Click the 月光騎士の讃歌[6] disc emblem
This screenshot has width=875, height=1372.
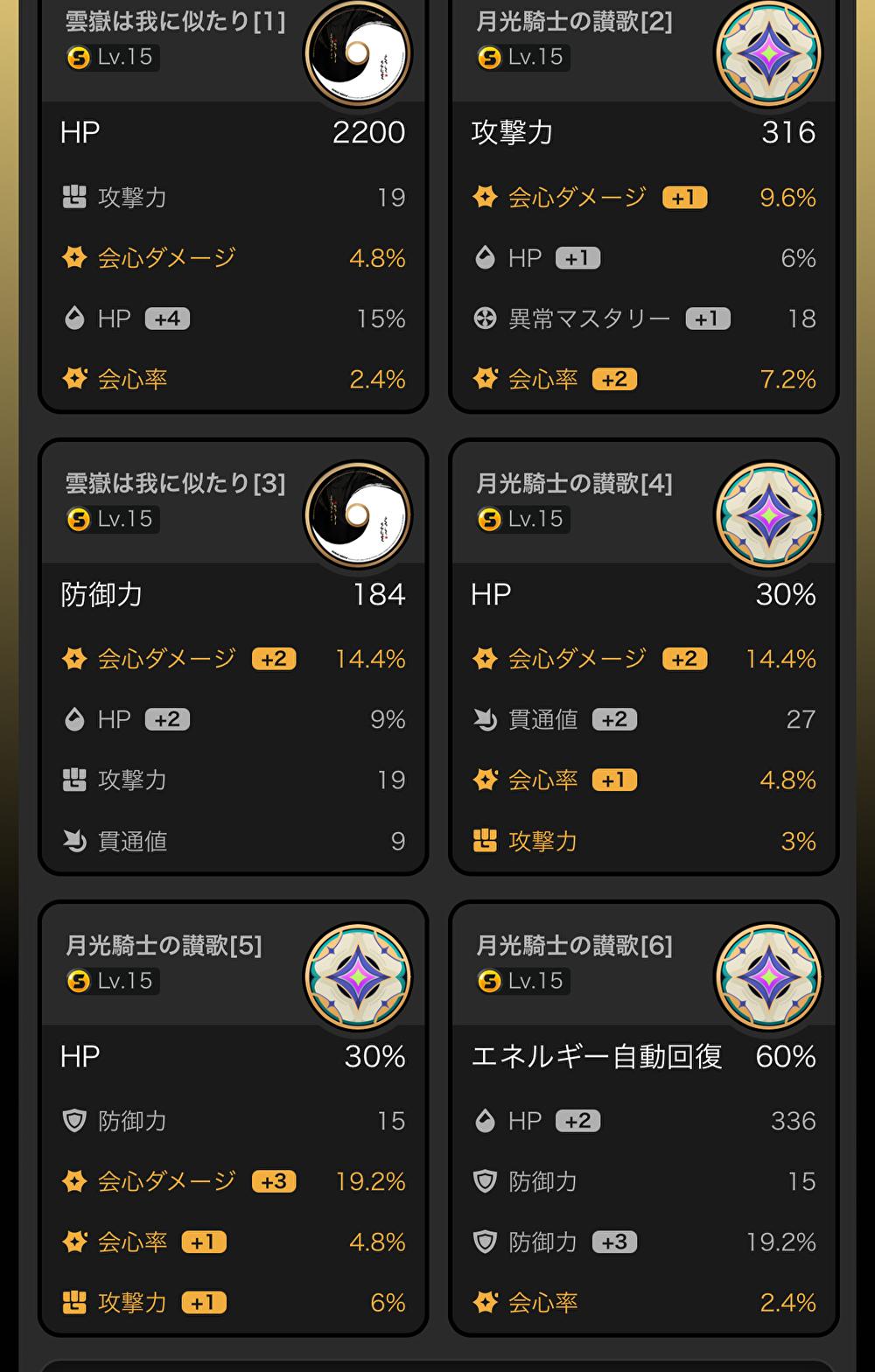(767, 977)
